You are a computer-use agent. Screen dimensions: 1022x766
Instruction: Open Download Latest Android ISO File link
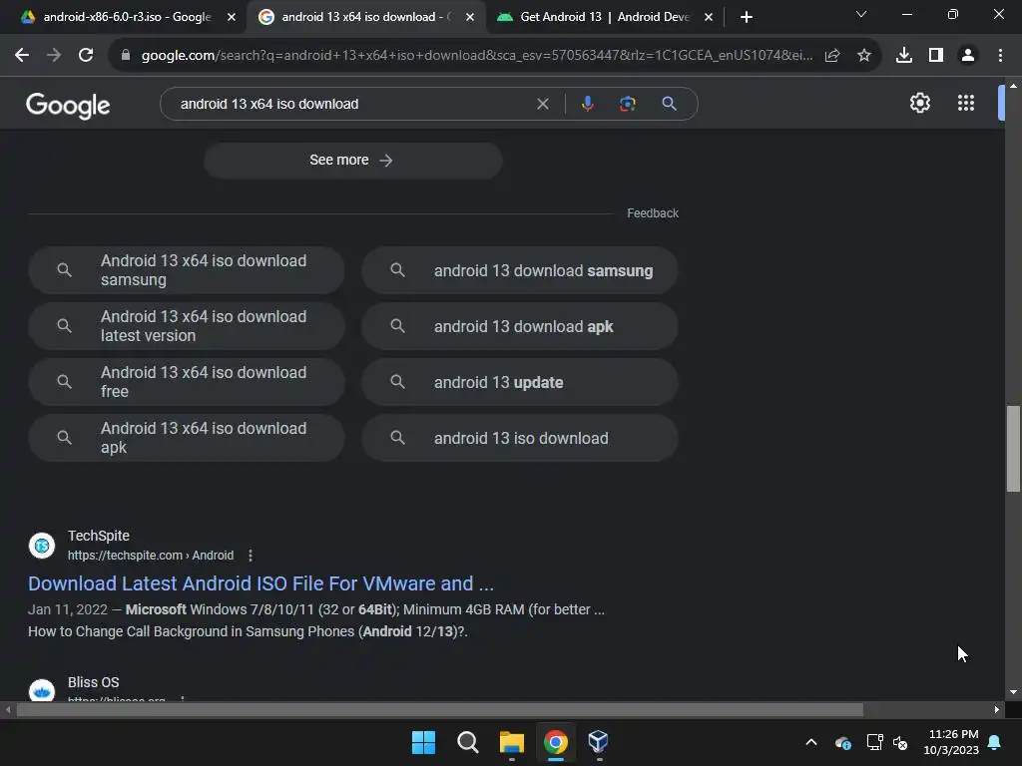(x=260, y=583)
